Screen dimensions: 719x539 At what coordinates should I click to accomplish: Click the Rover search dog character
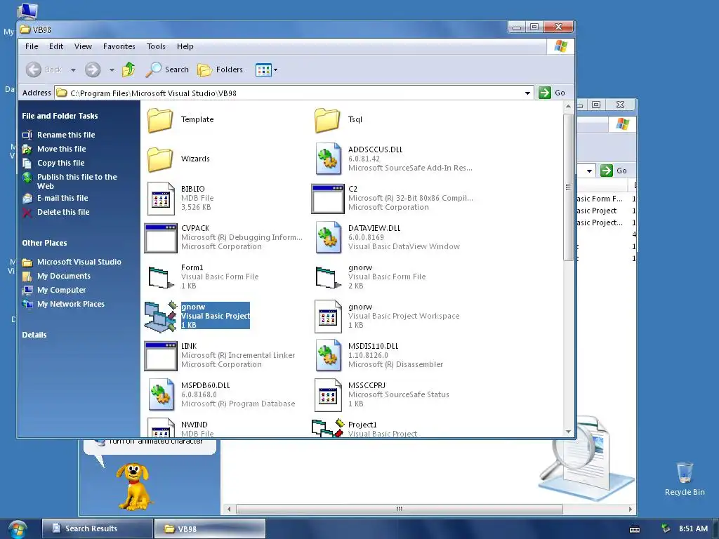[x=133, y=486]
